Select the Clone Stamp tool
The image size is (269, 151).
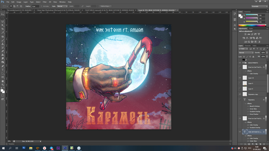pos(3,44)
